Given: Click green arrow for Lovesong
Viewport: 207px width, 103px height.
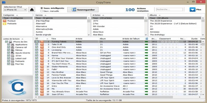Looking at the screenshot, I should pyautogui.click(x=146, y=50).
